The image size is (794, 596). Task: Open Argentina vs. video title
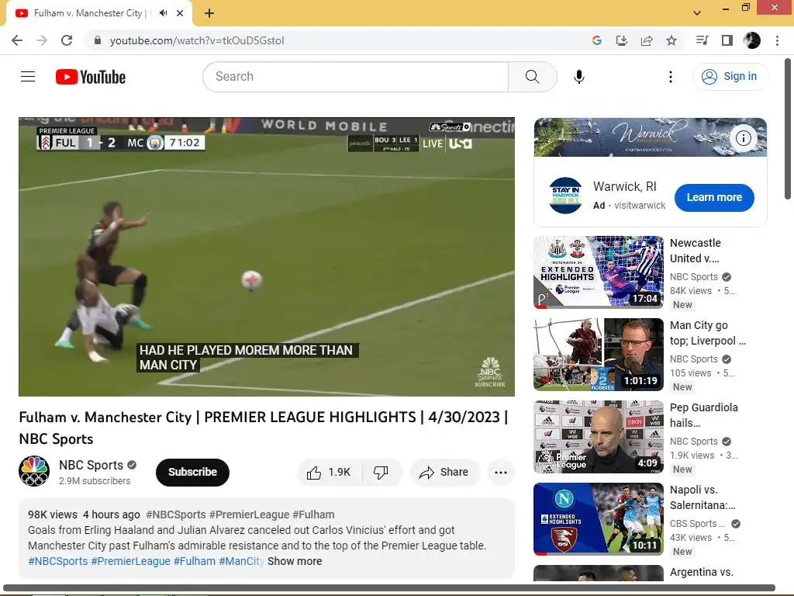click(x=702, y=572)
